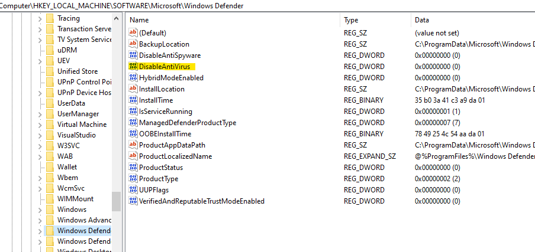Click the registry path address bar
Image resolution: width=535 pixels, height=252 pixels.
[x=267, y=6]
